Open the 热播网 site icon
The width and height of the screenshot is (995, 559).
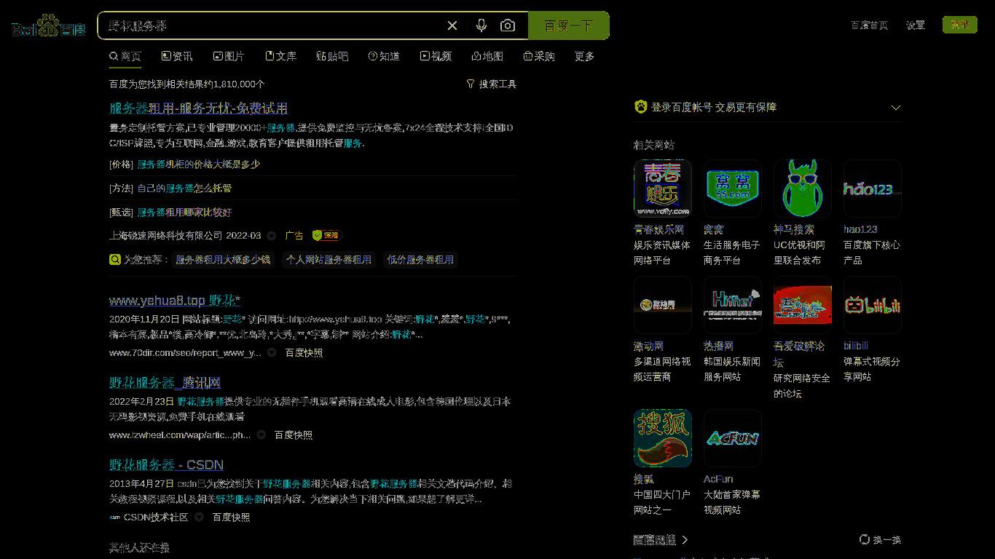(733, 305)
